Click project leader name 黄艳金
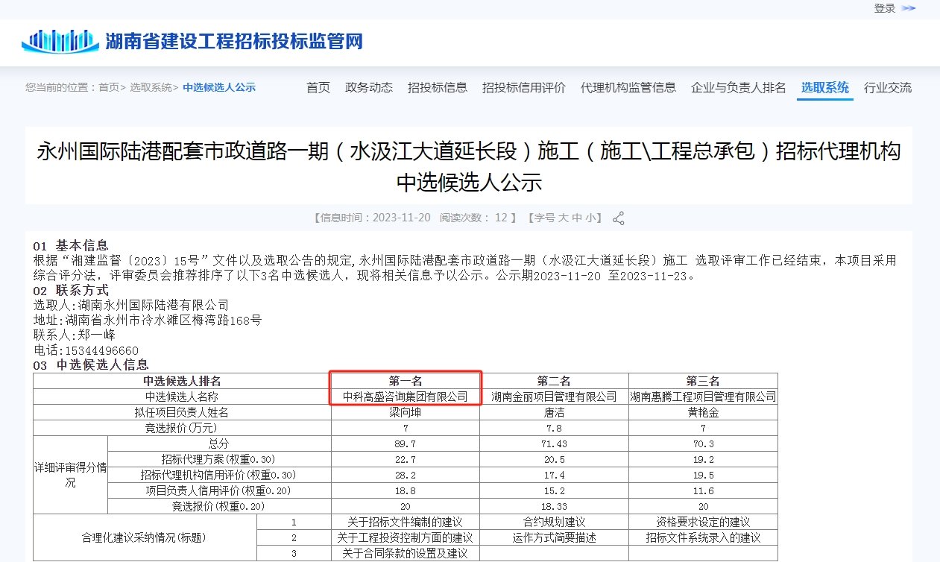This screenshot has height=562, width=940. pos(703,412)
